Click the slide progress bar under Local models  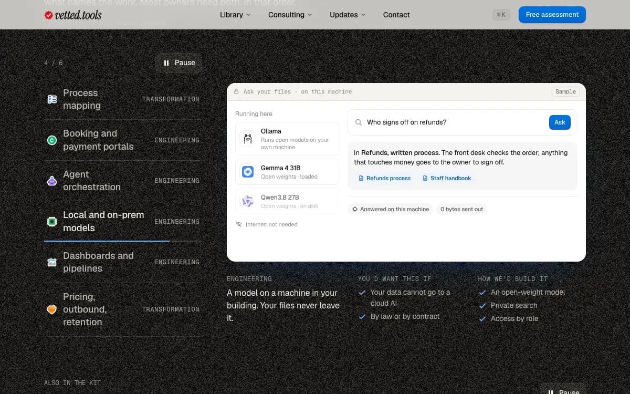coord(122,241)
